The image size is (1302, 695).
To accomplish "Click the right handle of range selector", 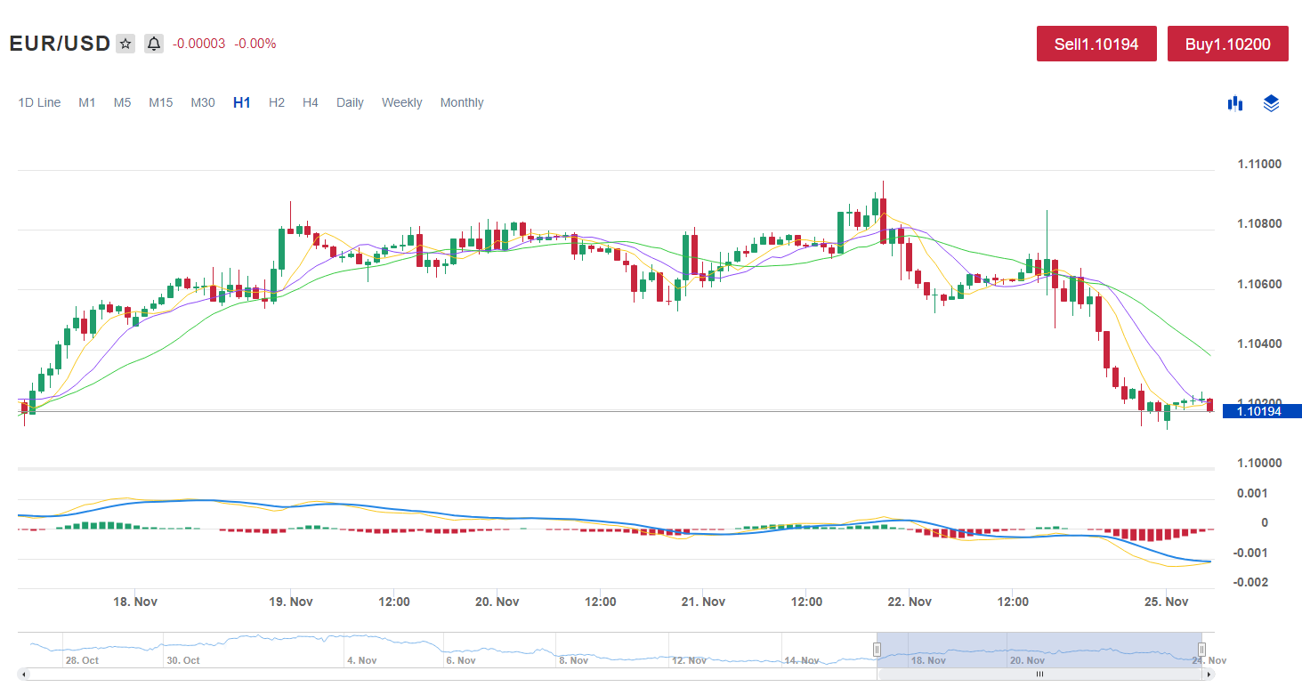I will click(x=1201, y=650).
